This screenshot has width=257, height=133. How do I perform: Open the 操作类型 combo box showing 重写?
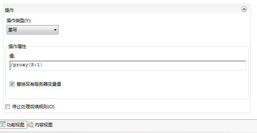pyautogui.click(x=33, y=30)
